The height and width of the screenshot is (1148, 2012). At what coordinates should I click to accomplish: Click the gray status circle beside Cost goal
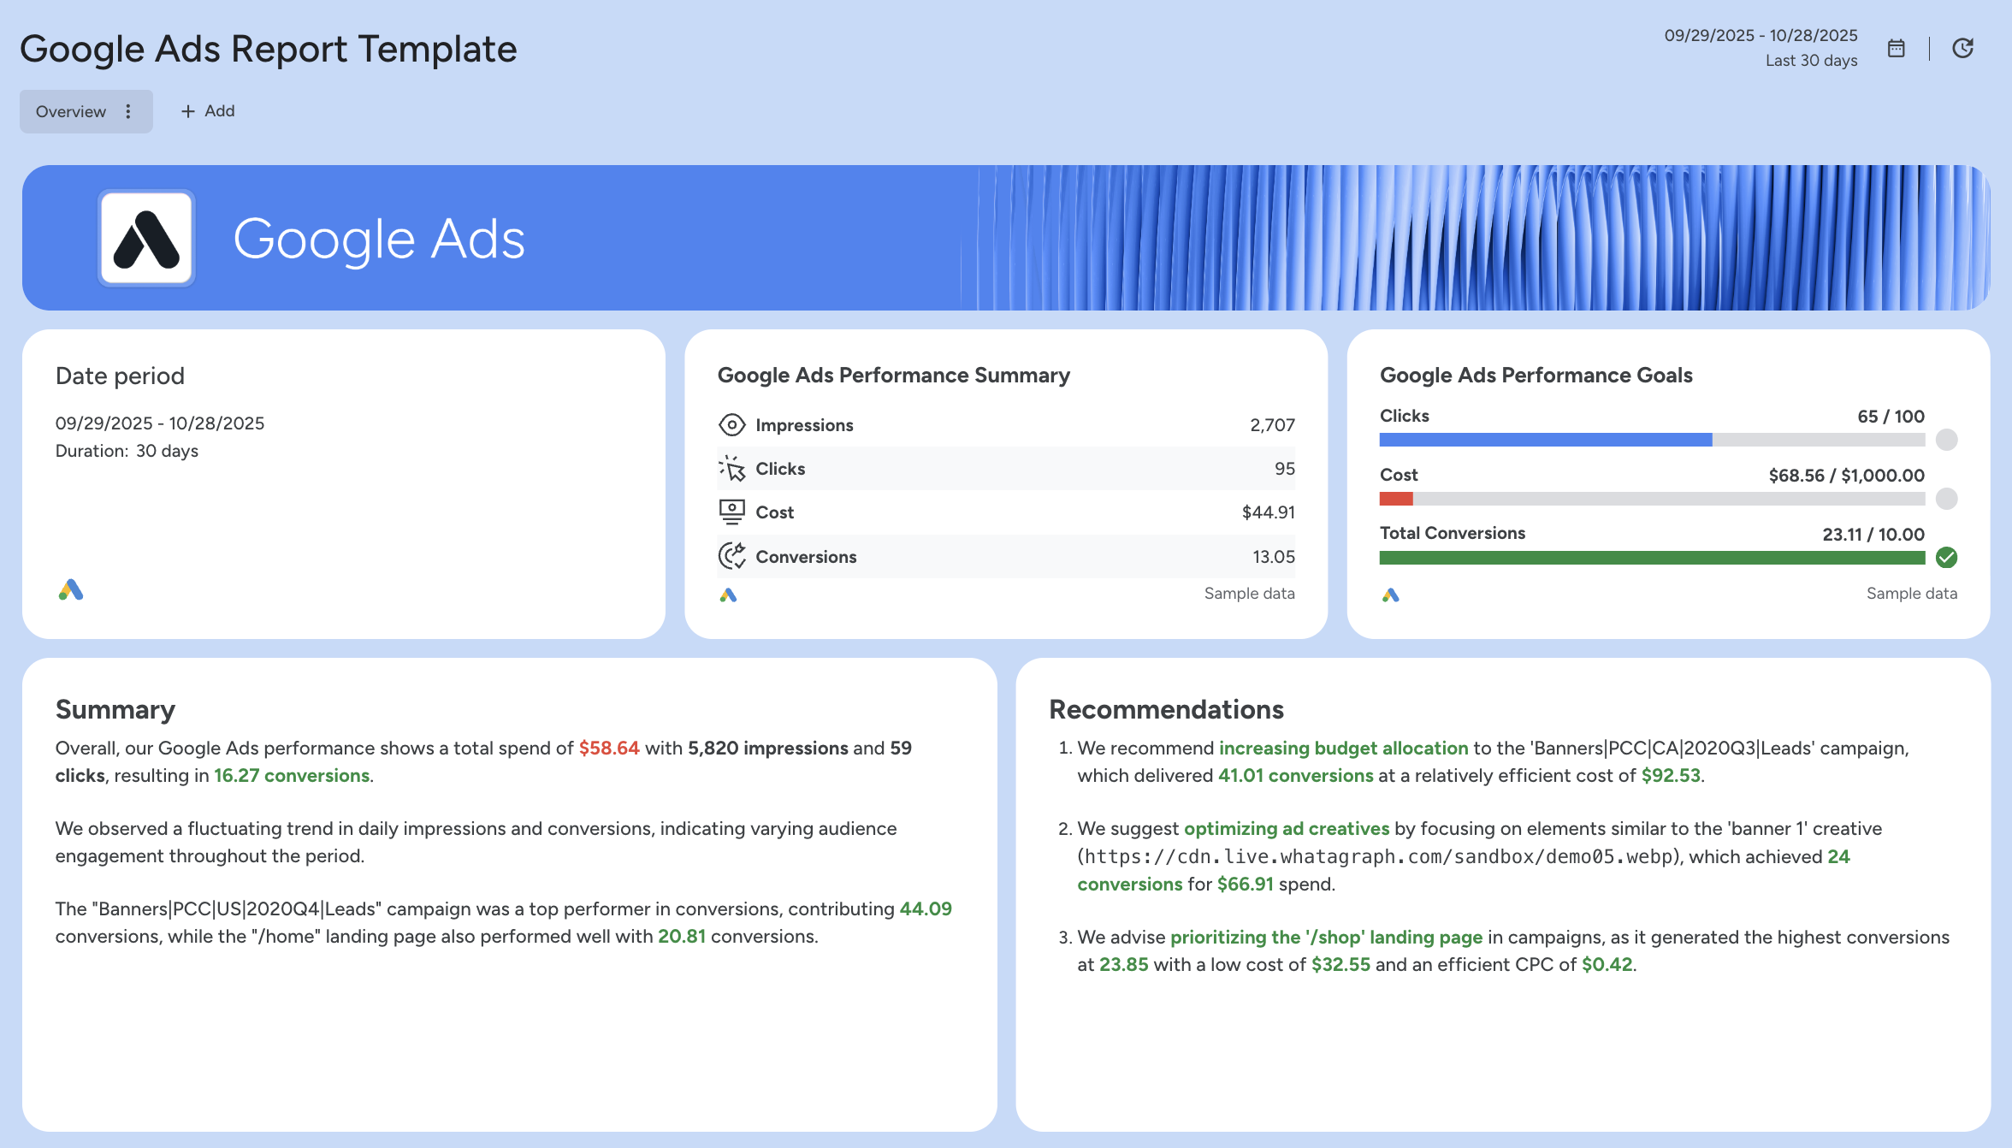[1947, 499]
